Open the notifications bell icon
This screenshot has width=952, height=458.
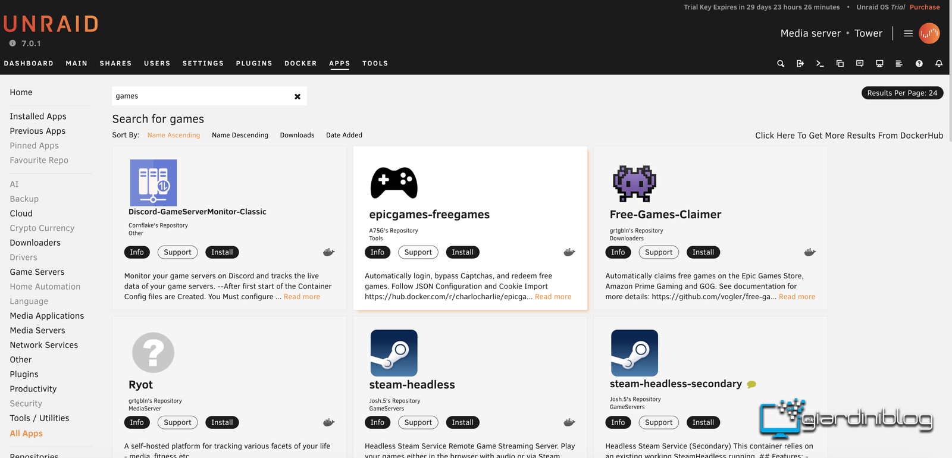[939, 64]
